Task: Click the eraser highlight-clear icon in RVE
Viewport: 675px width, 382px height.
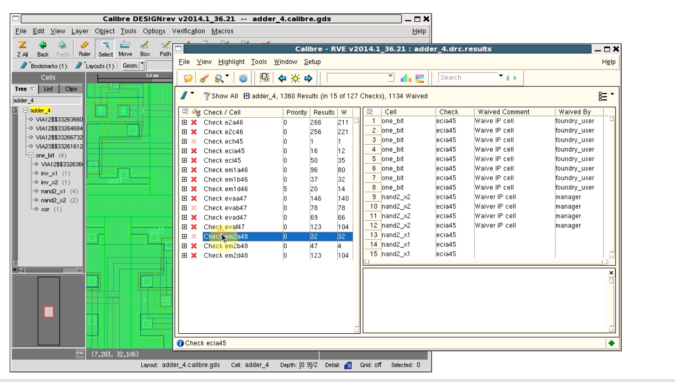Action: pos(204,78)
